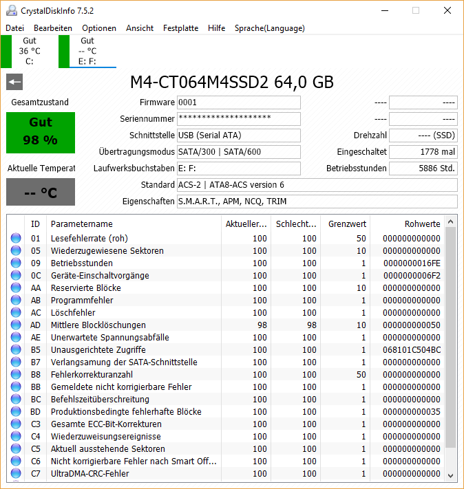Click the Grenzwert column header
Screen dimensions: 464x489
346,224
